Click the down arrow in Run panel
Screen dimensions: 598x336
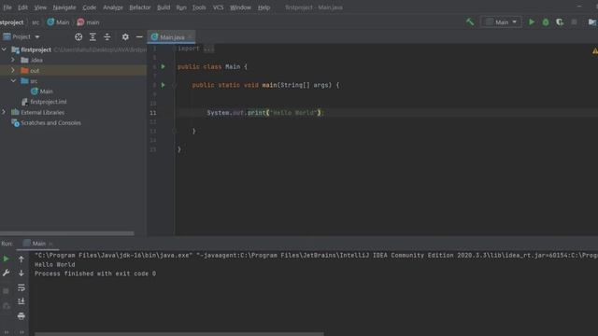[21, 273]
